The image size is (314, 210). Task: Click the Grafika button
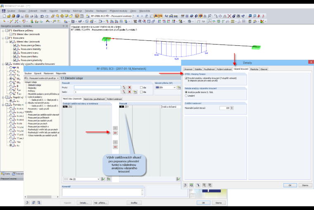[134, 203]
